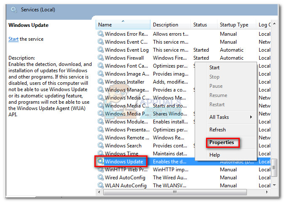Sort services by the Description column
The height and width of the screenshot is (202, 284).
[x=170, y=24]
